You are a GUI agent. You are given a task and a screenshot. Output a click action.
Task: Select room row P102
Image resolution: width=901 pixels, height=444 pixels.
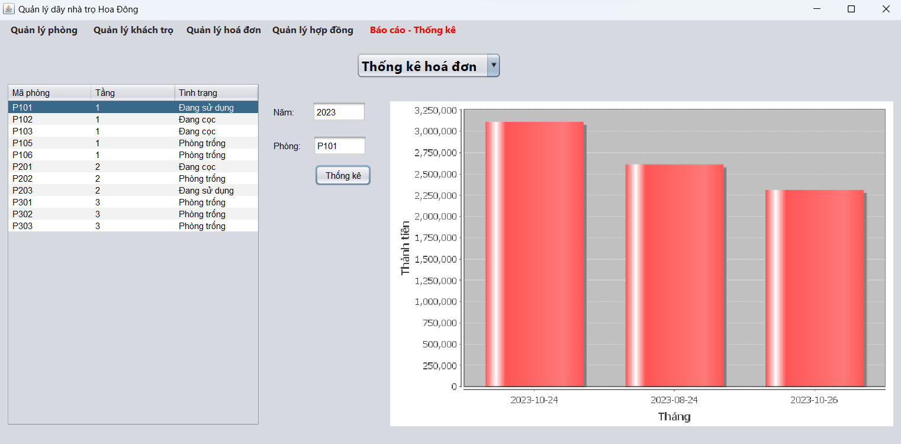click(x=133, y=120)
